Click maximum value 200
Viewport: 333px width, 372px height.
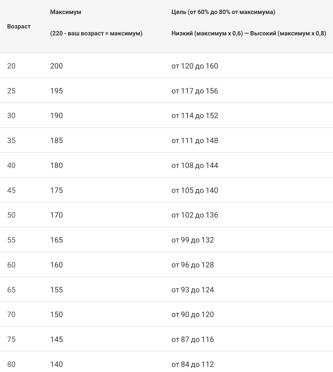(56, 66)
